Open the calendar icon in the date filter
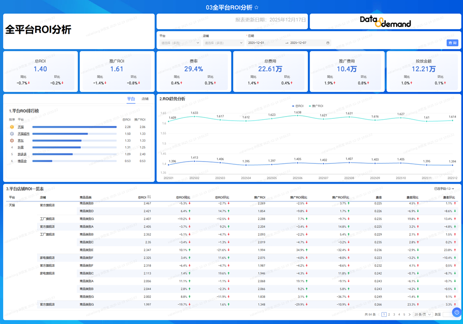Image resolution: width=463 pixels, height=324 pixels. point(328,43)
